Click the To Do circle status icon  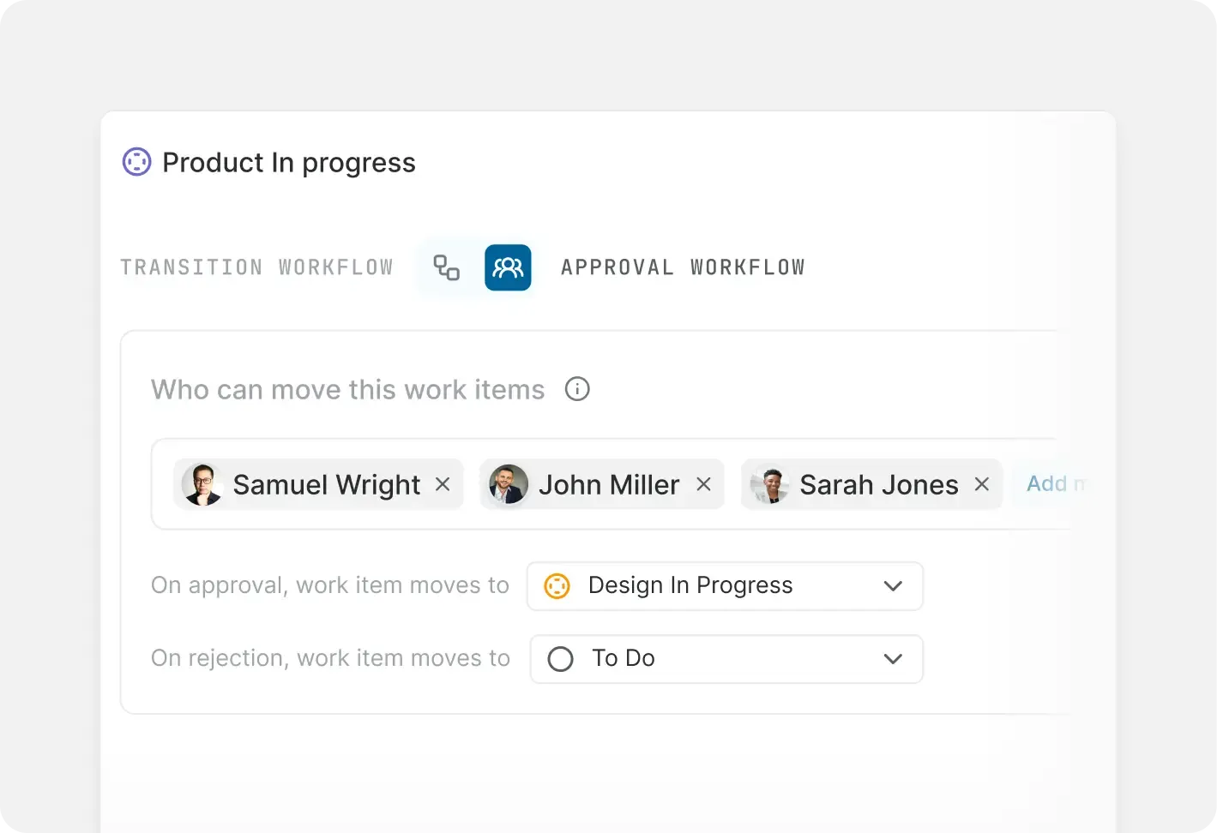[x=561, y=659]
